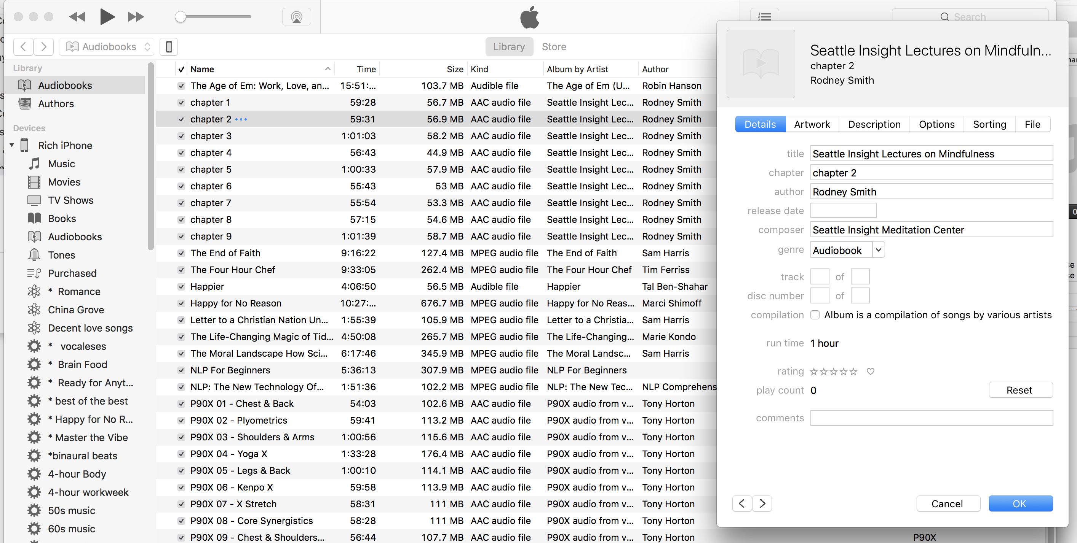Click the heart love icon beside rating
Screen dimensions: 1077x543
click(x=871, y=372)
